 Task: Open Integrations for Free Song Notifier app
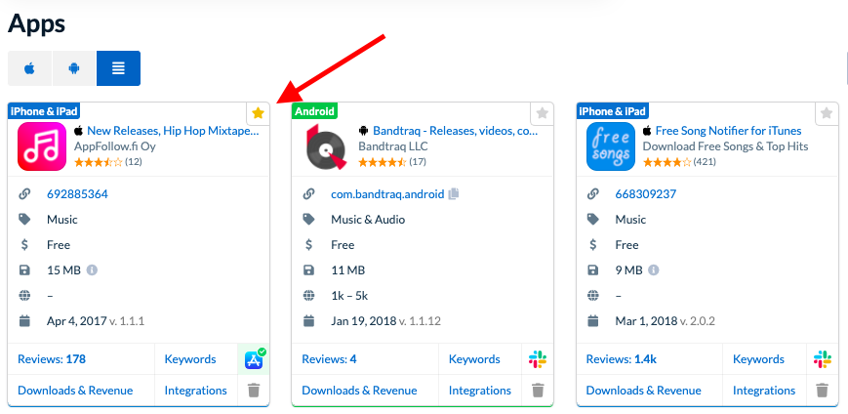pyautogui.click(x=764, y=391)
